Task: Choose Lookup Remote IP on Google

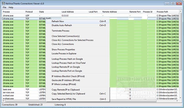Action: pos(77,67)
